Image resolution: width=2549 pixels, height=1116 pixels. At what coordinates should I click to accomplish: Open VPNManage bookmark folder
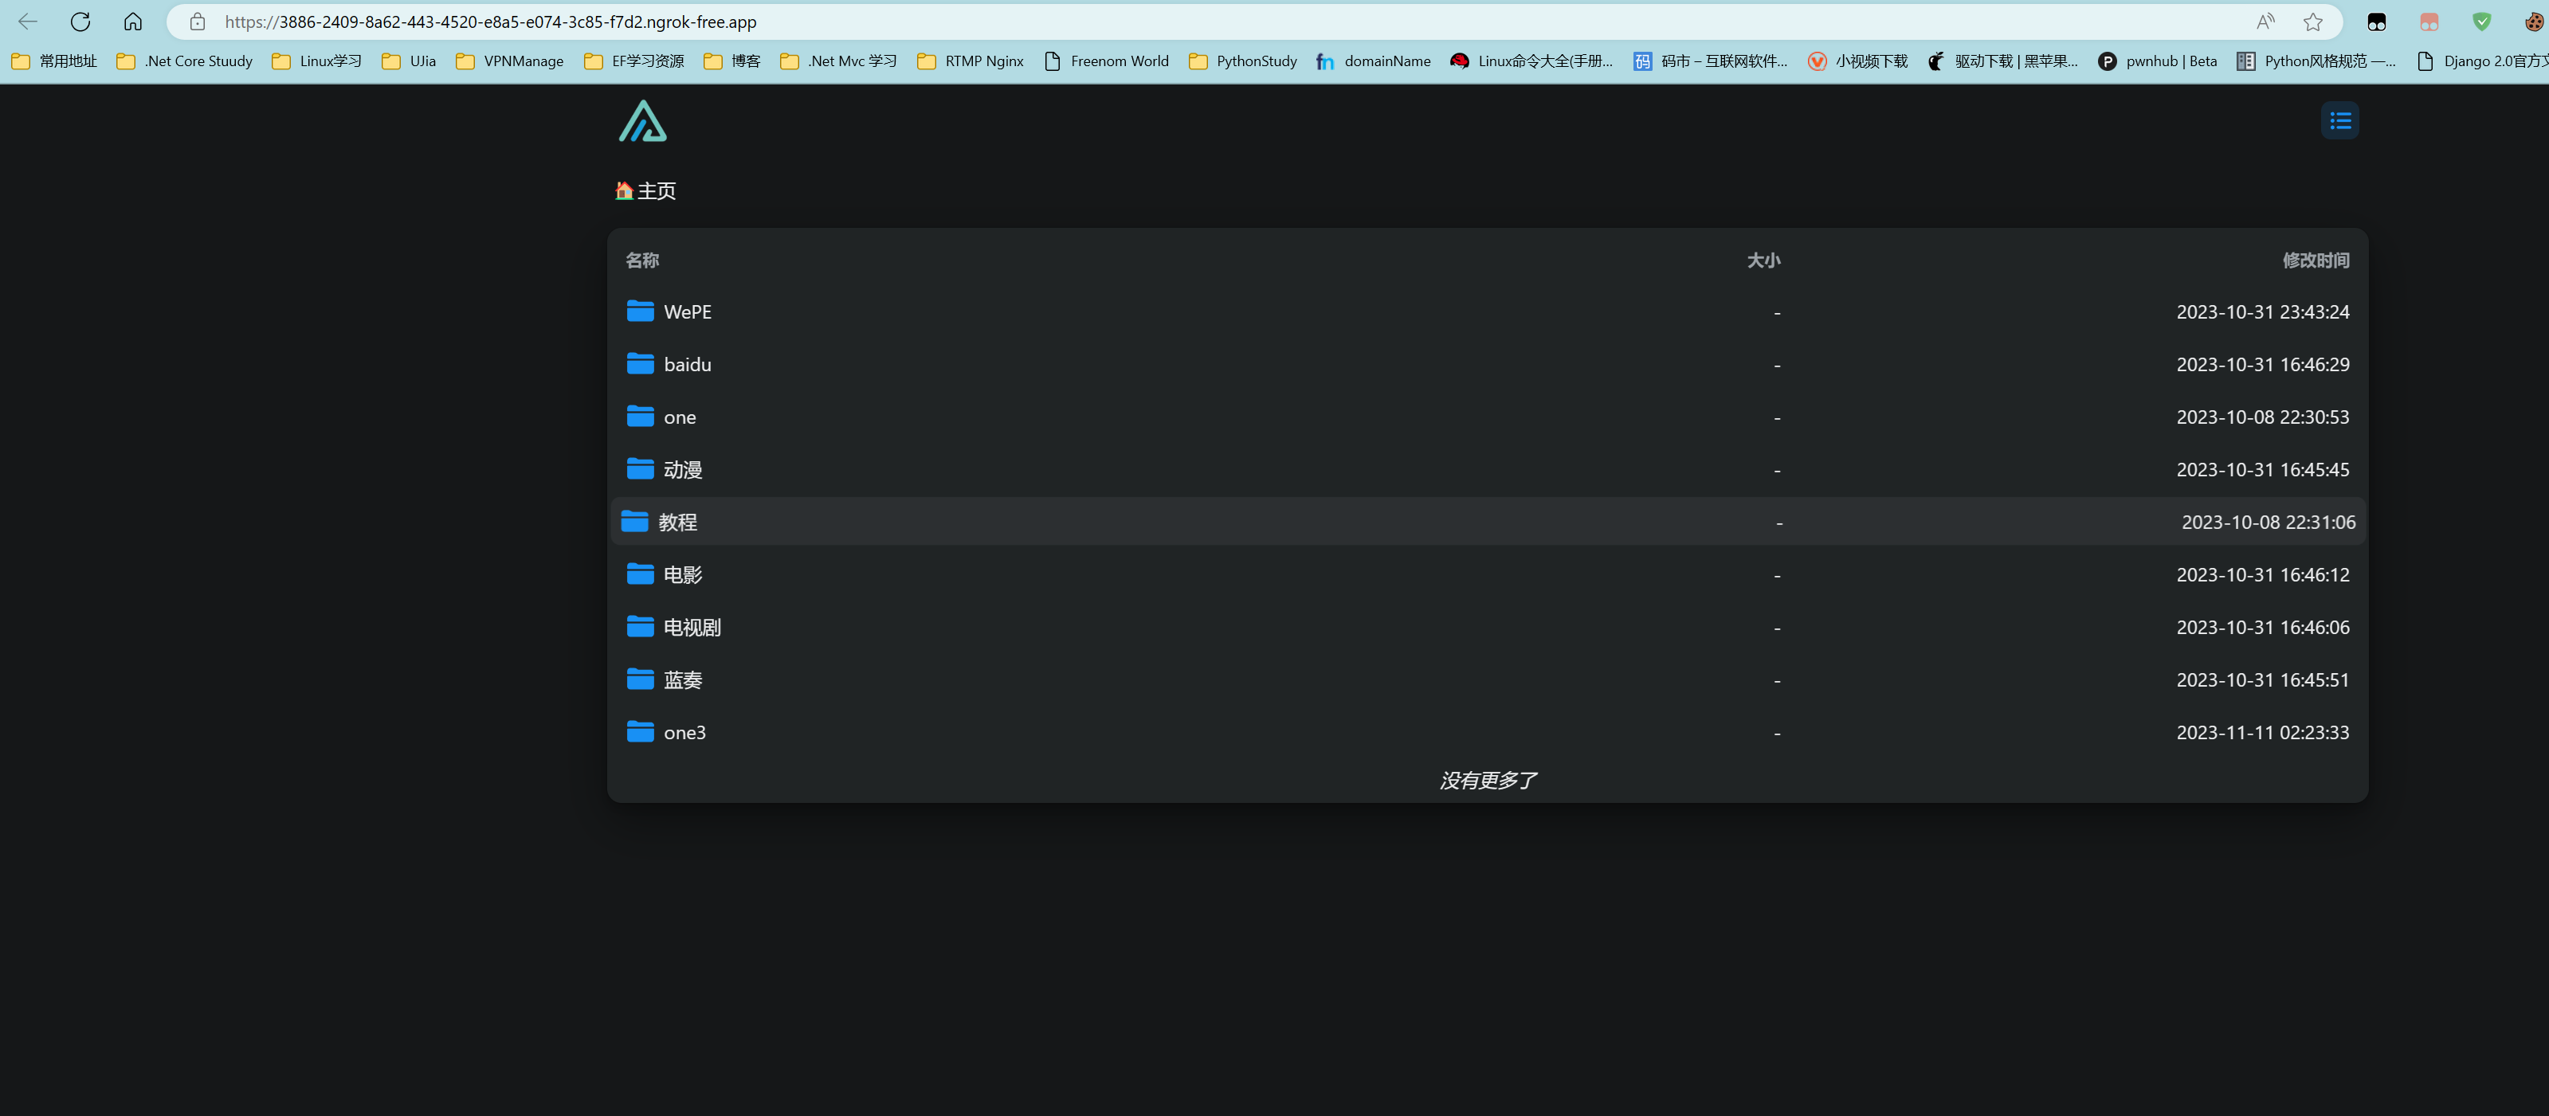510,61
